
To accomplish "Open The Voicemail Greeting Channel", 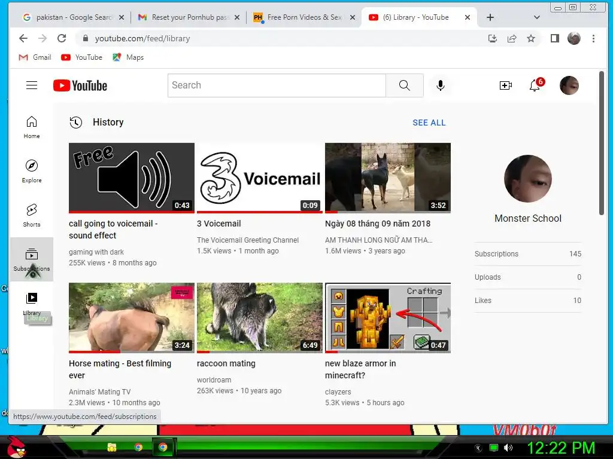I will click(248, 240).
